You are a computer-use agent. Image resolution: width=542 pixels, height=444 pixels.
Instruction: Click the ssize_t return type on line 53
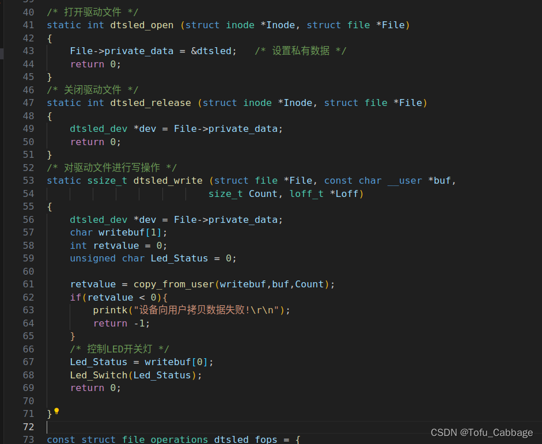pos(107,181)
